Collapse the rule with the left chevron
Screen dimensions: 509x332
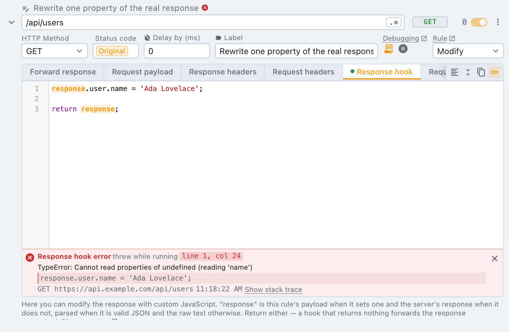pos(11,22)
